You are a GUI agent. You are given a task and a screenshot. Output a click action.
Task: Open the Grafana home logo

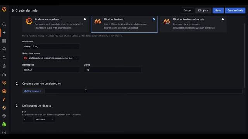[4, 9]
